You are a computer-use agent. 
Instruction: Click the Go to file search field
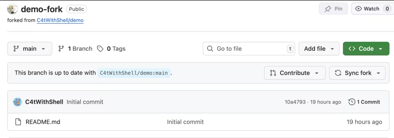click(x=249, y=49)
